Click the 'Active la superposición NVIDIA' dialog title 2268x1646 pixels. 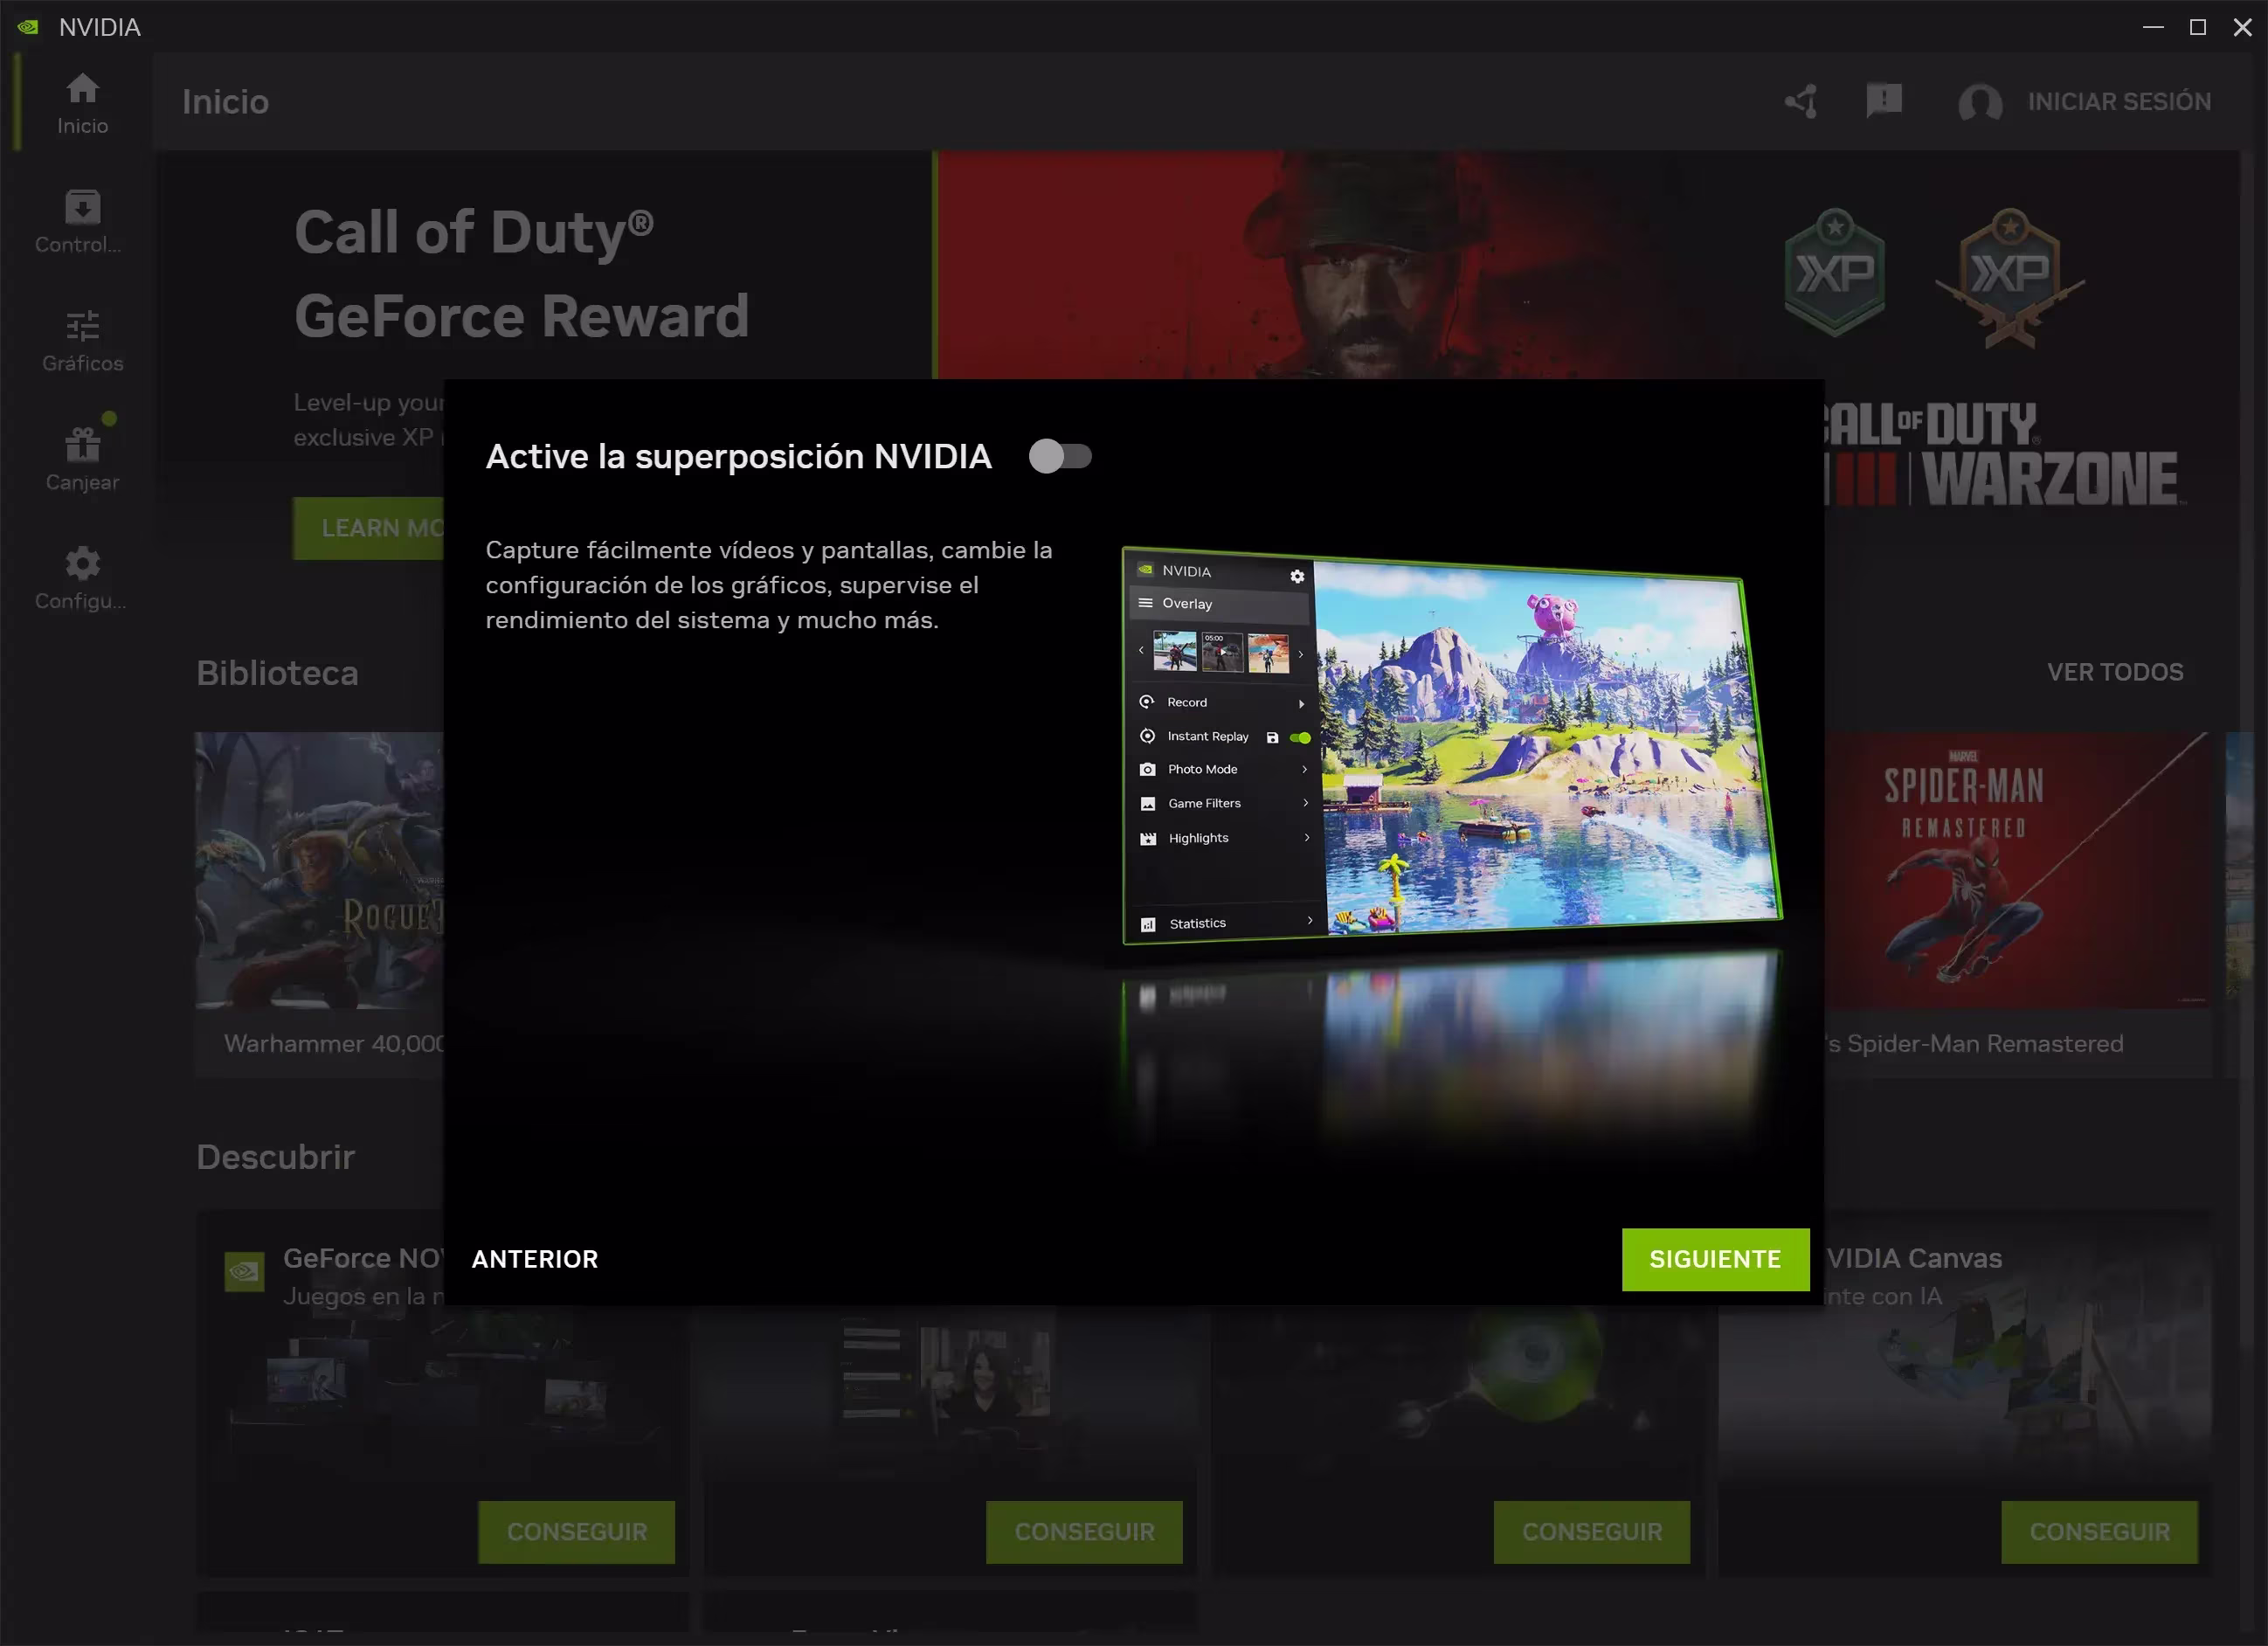click(739, 457)
